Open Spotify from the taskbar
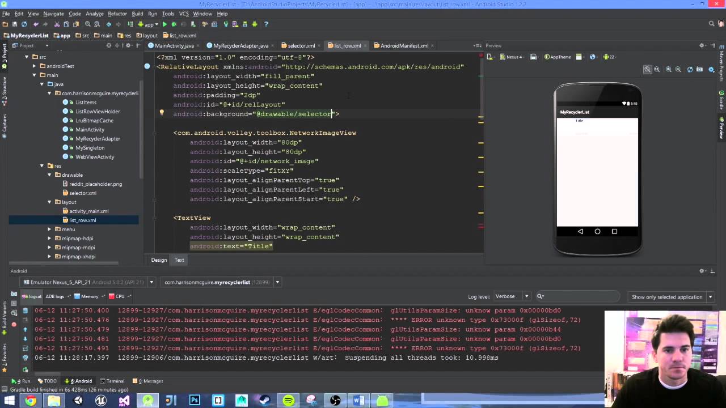The width and height of the screenshot is (726, 408). (x=288, y=401)
